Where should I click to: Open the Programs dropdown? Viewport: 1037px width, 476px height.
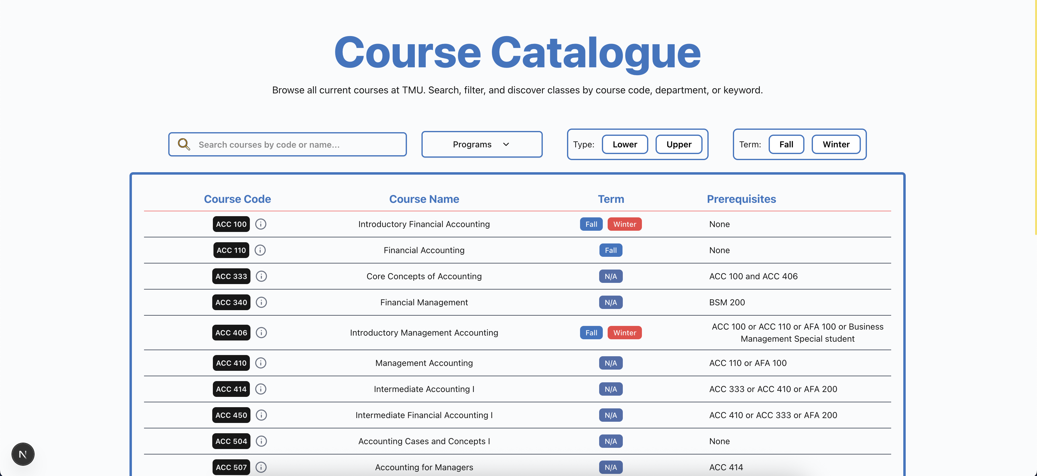pos(482,144)
